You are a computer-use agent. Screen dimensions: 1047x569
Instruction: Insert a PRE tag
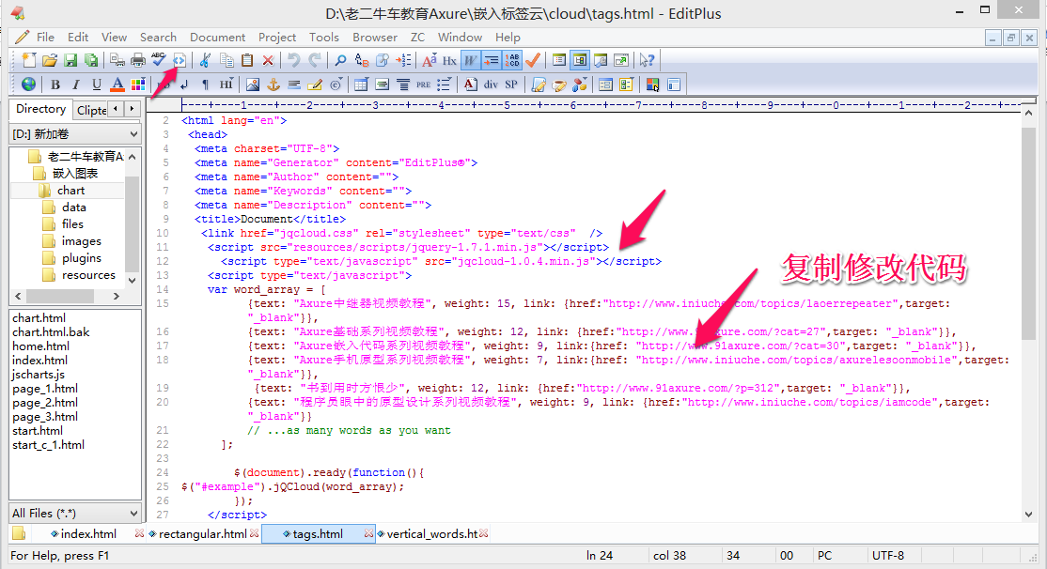click(x=423, y=85)
